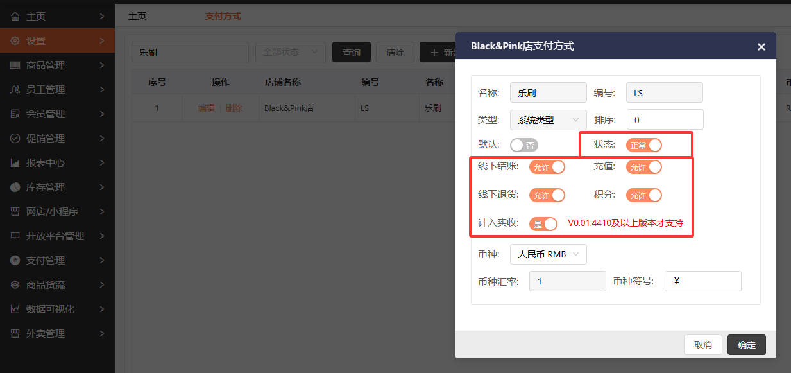Expand the 员工管理 sidebar chevron

click(102, 89)
